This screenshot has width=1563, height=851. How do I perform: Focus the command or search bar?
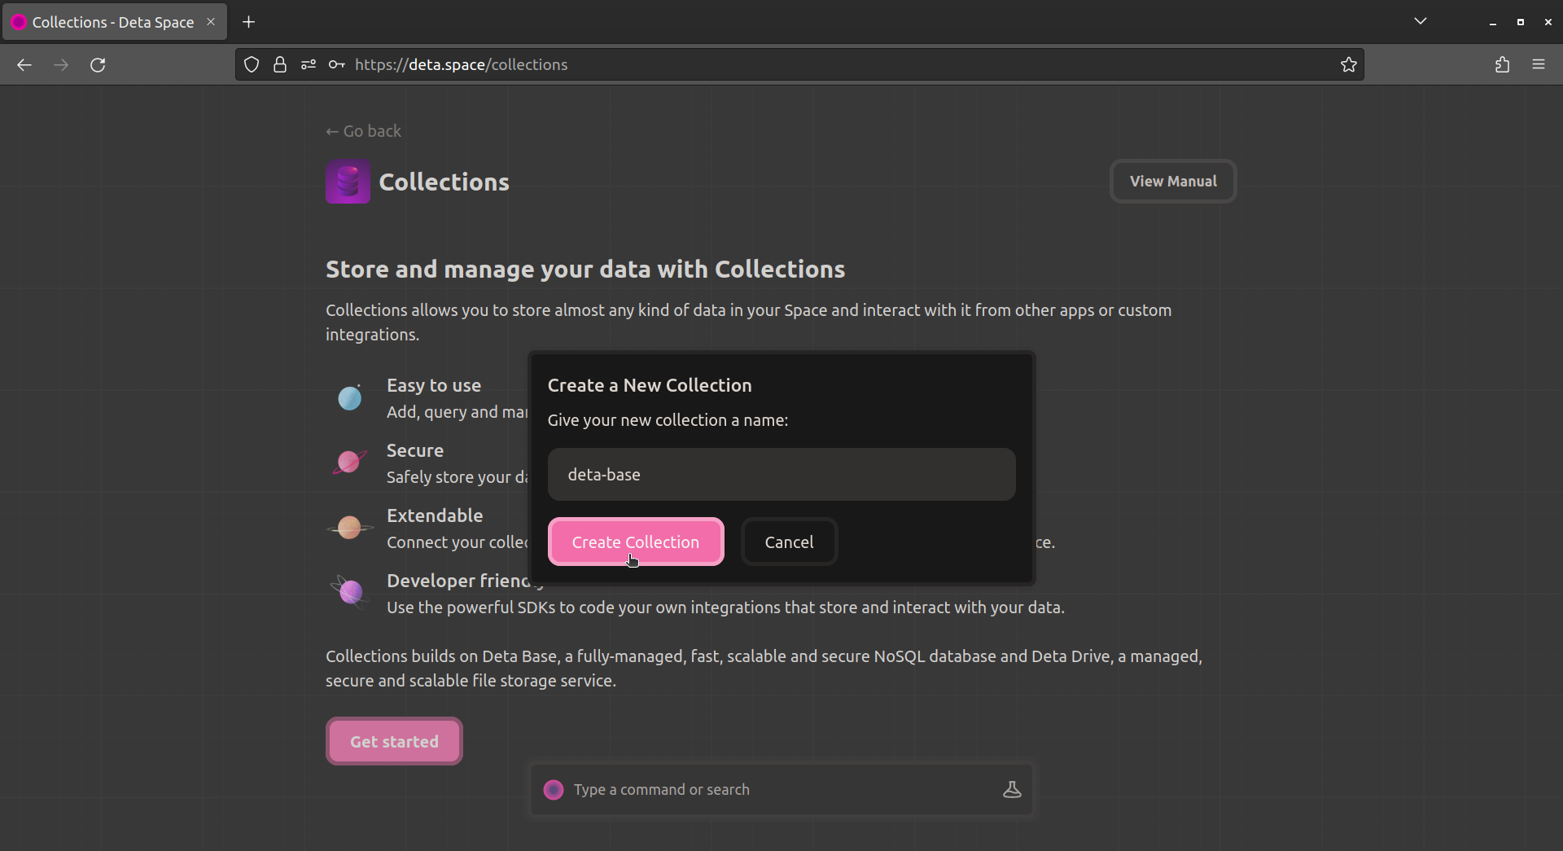(x=781, y=789)
